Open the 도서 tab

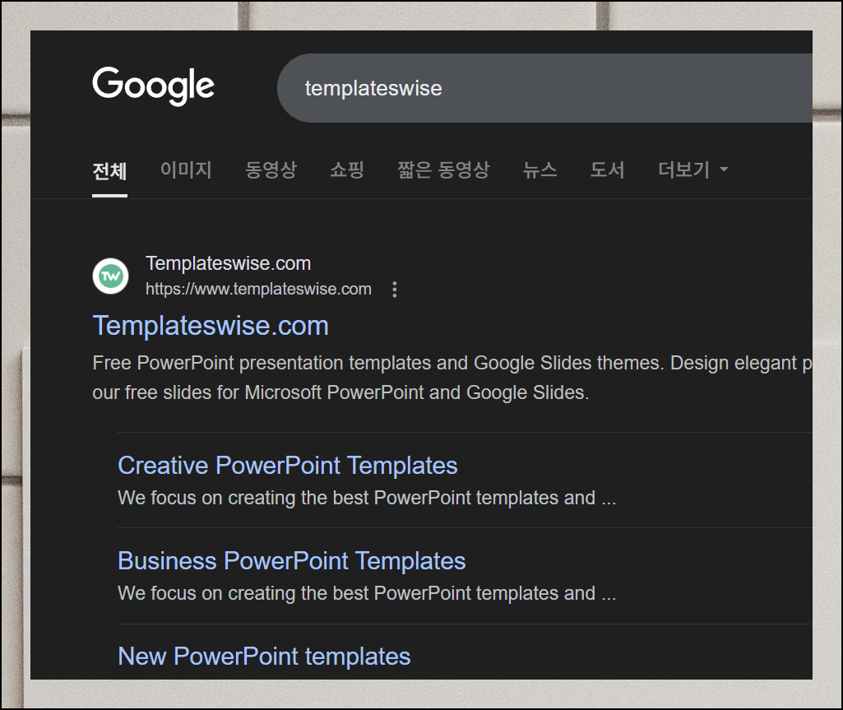pos(608,170)
